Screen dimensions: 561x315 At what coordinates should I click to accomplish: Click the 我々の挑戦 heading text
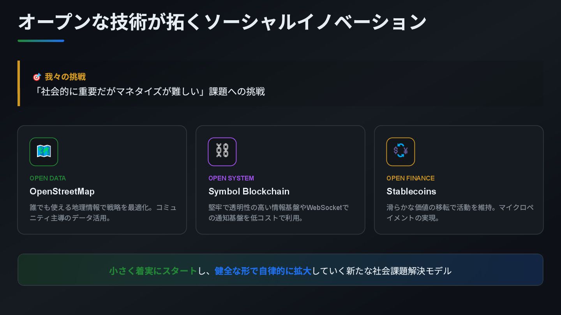click(x=65, y=77)
